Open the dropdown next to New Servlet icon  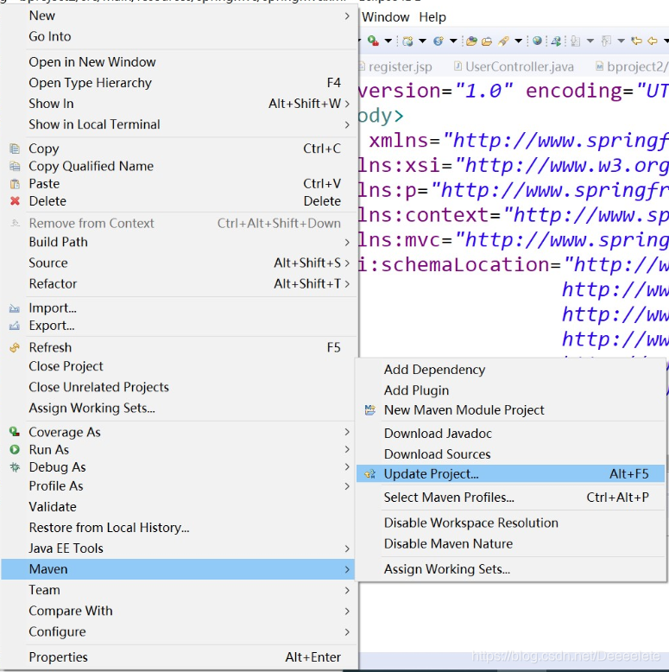coord(453,41)
